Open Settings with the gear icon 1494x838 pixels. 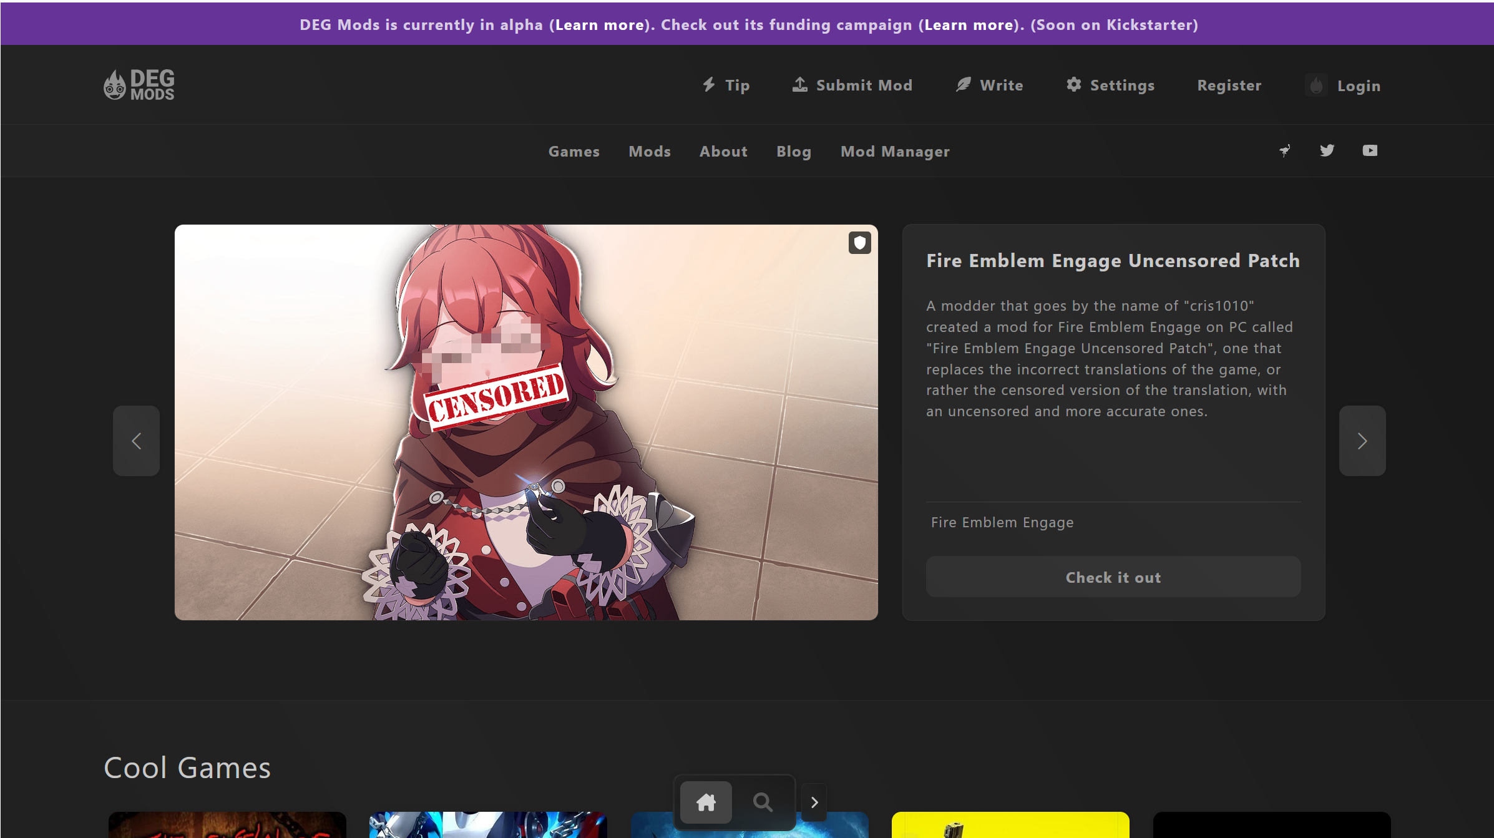[1110, 85]
